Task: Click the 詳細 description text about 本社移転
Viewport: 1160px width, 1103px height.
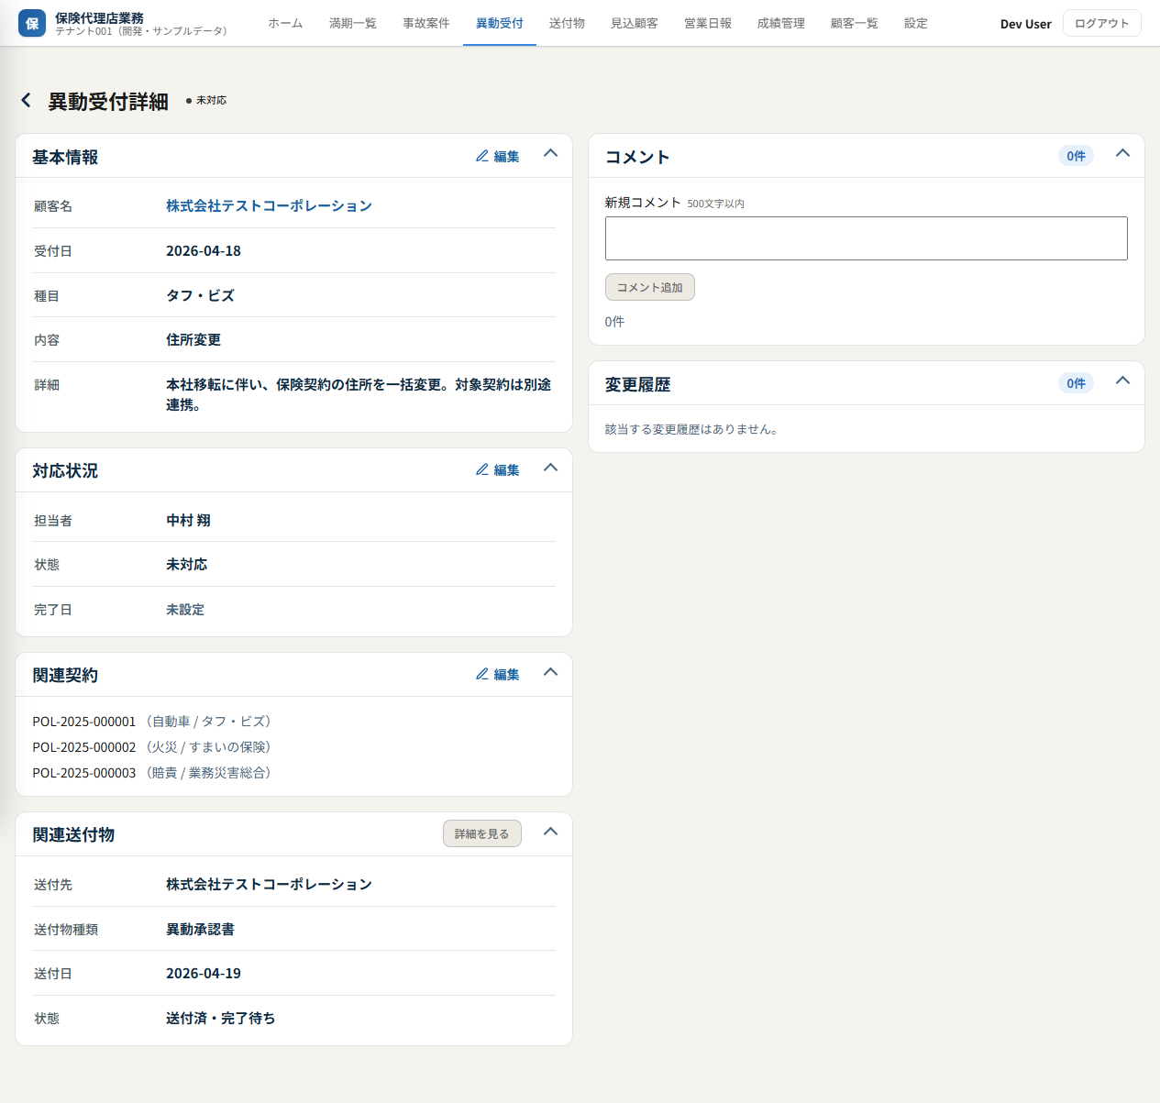Action: tap(359, 394)
